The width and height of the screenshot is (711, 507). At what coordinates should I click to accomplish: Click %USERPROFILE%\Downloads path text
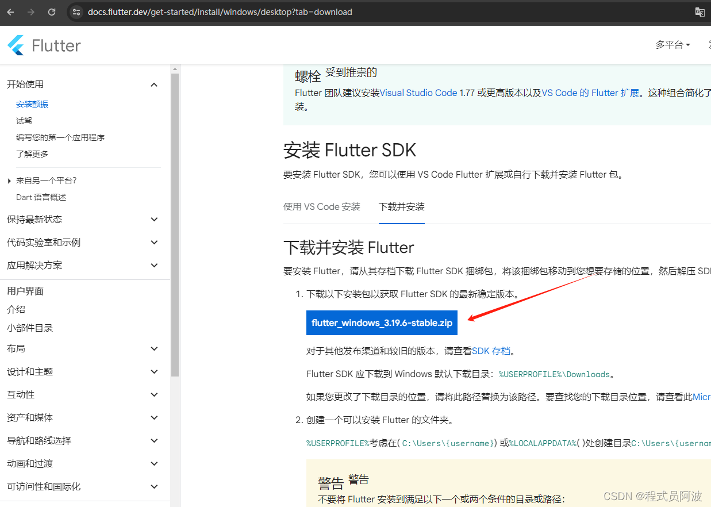(x=554, y=374)
